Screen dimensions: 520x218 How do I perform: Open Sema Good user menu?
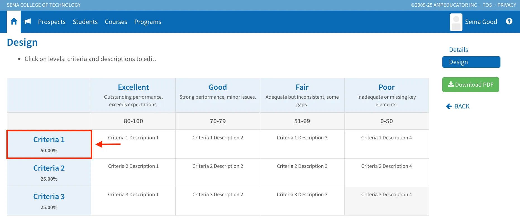point(481,22)
